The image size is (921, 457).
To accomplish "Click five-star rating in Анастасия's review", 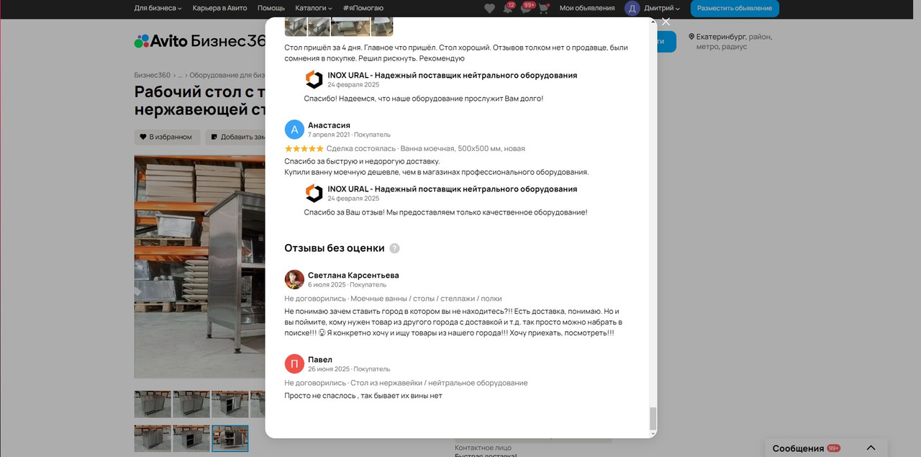I will [304, 148].
